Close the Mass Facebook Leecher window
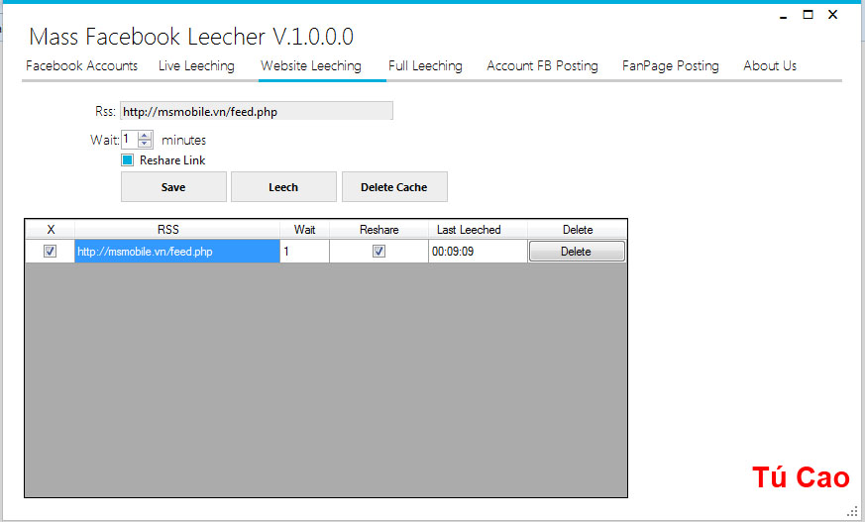This screenshot has width=865, height=522. click(833, 15)
